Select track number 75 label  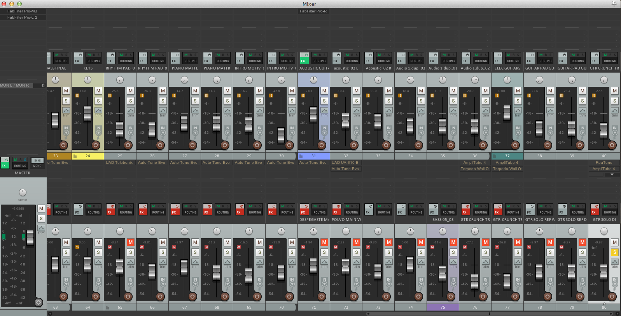pos(443,307)
